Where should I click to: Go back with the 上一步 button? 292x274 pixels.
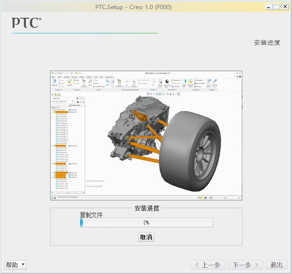208,265
